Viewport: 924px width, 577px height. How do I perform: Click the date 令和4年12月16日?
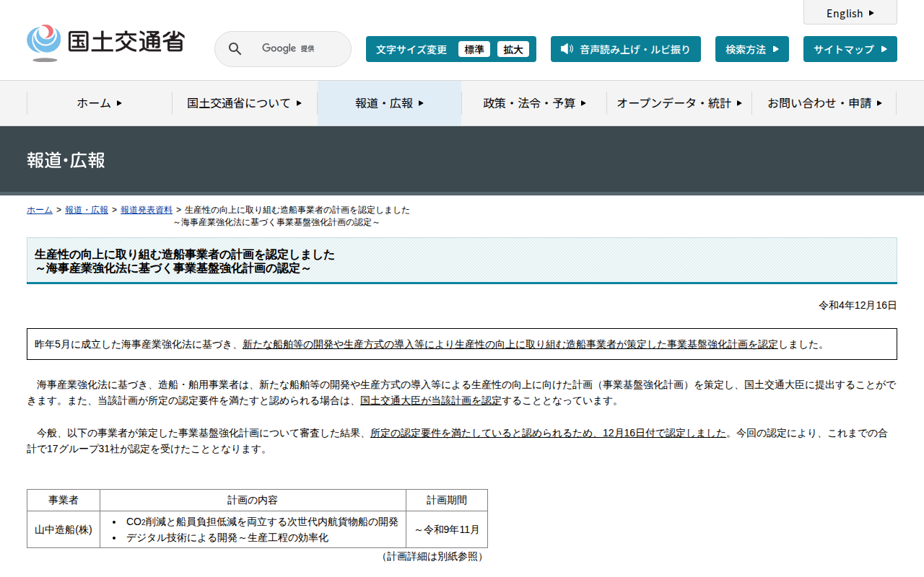click(858, 305)
